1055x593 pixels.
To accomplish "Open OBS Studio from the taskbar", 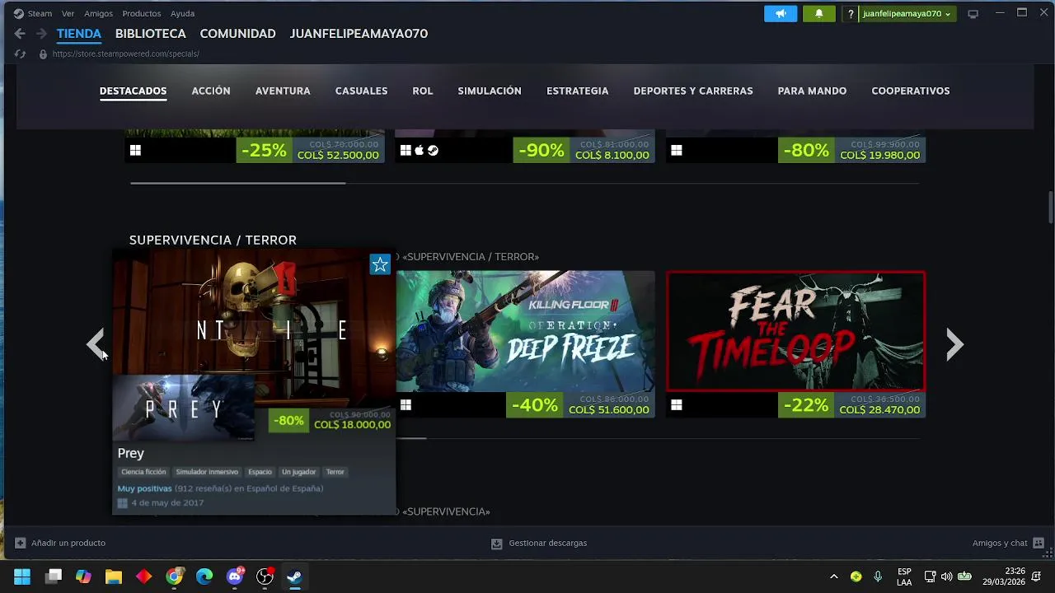I will point(265,577).
